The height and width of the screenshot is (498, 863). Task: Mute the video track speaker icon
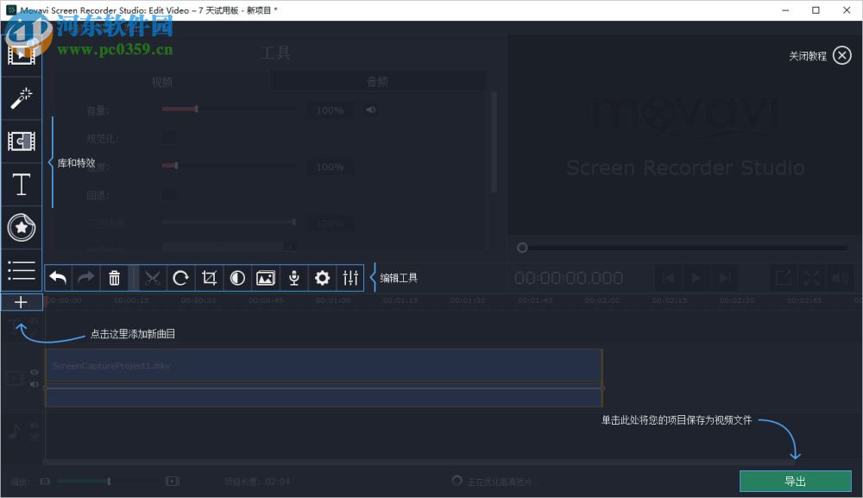pyautogui.click(x=34, y=384)
